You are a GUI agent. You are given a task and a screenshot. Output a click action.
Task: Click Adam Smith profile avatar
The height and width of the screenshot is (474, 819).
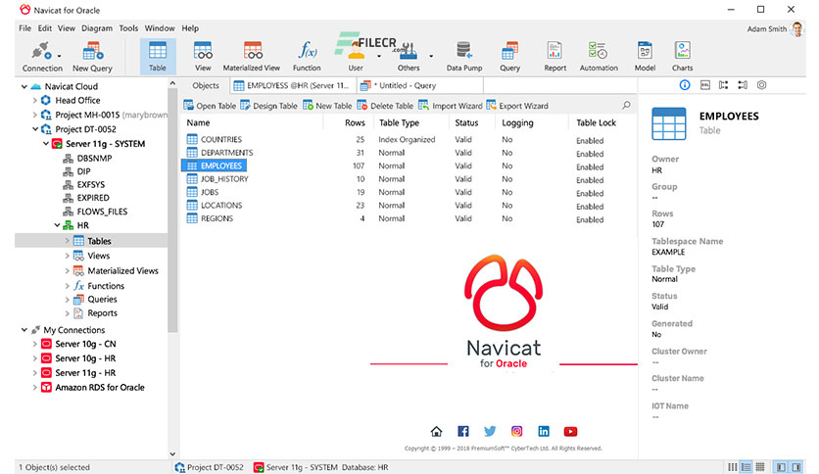[797, 28]
